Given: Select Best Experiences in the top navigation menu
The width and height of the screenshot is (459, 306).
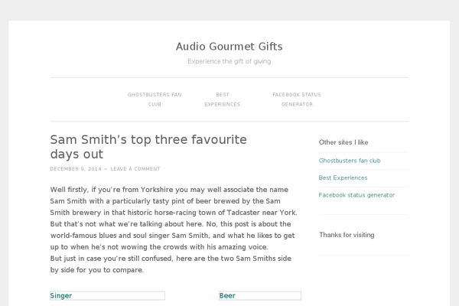Looking at the screenshot, I should click(222, 99).
